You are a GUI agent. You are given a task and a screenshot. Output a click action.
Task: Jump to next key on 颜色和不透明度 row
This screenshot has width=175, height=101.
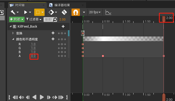[x=65, y=39]
